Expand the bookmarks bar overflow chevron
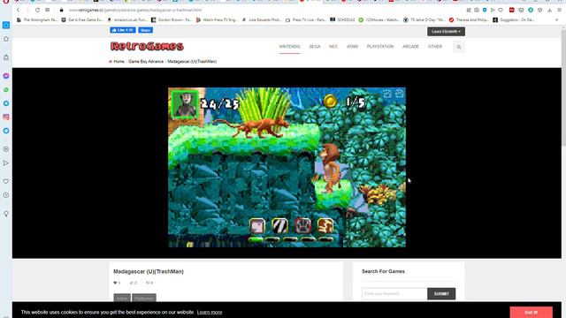 pos(556,19)
